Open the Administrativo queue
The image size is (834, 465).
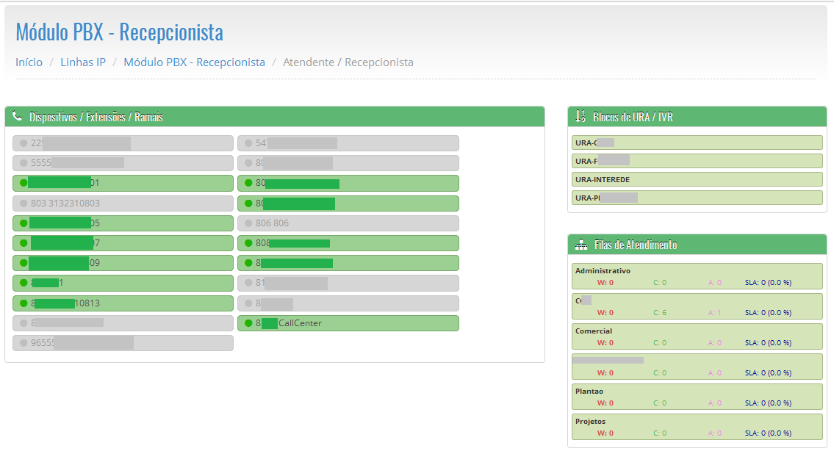697,276
